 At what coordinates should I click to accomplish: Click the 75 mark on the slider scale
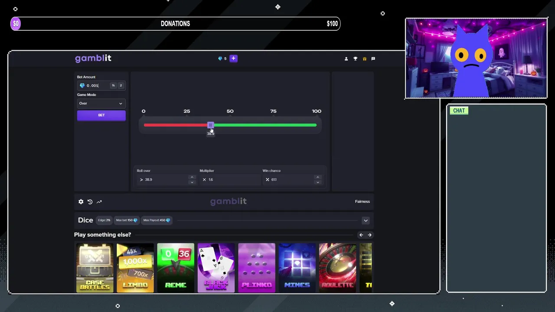coord(273,111)
